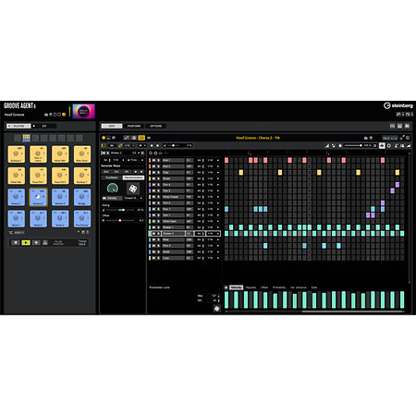The height and width of the screenshot is (416, 416).
Task: Trigger the Pre-Chorus pattern pad
Action: click(x=82, y=219)
